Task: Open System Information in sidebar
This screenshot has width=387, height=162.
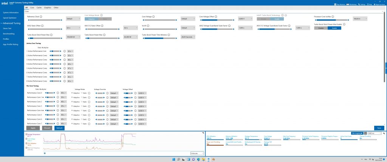Action: coord(11,12)
